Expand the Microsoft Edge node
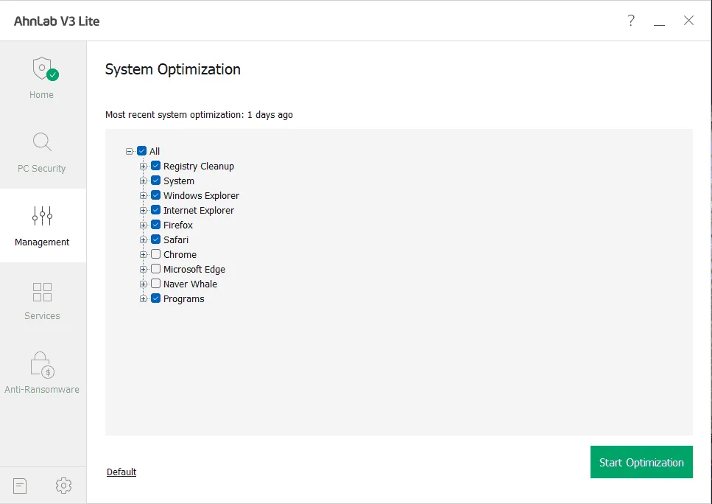Viewport: 712px width, 504px height. (143, 270)
